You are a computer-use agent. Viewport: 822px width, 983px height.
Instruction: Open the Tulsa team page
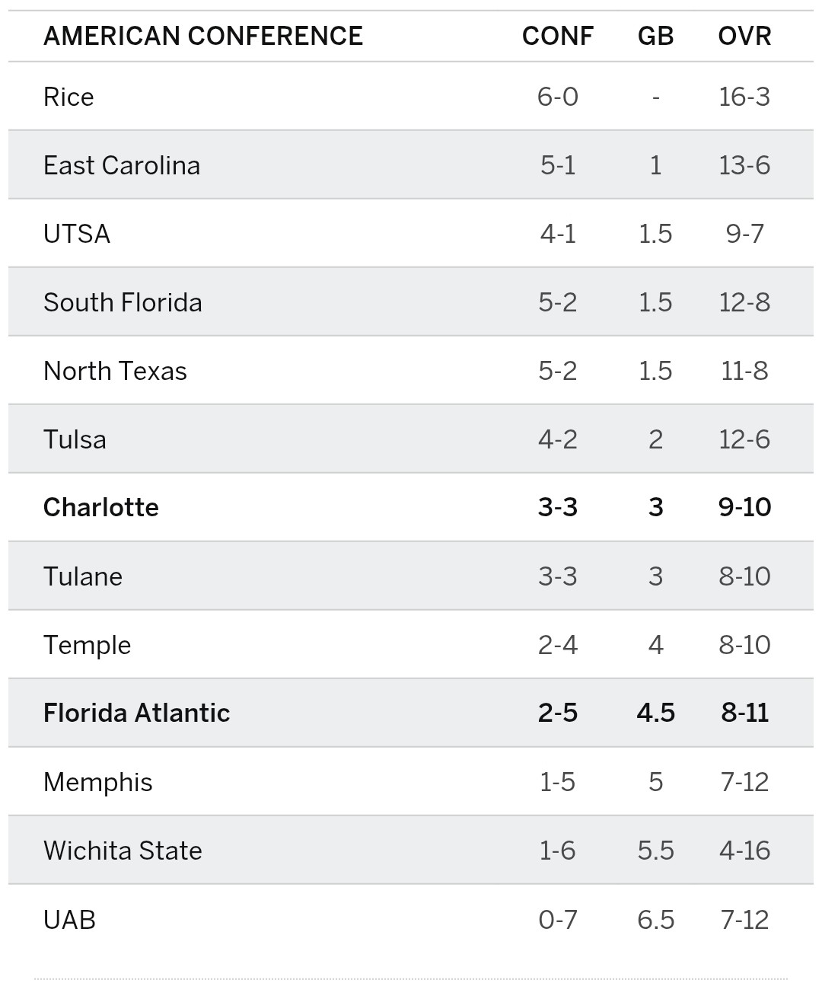75,439
